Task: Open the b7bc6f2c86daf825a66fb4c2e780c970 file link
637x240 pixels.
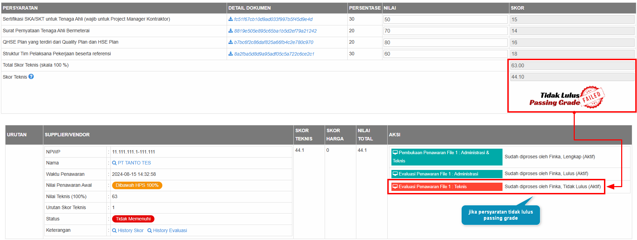Action: pyautogui.click(x=273, y=42)
